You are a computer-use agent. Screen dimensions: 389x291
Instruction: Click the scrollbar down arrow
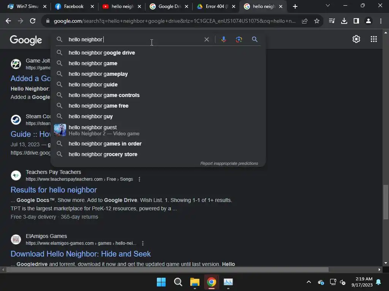pos(386,263)
